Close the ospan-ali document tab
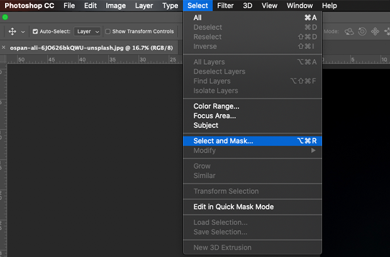Screen dimensions: 390x257 tap(4, 48)
